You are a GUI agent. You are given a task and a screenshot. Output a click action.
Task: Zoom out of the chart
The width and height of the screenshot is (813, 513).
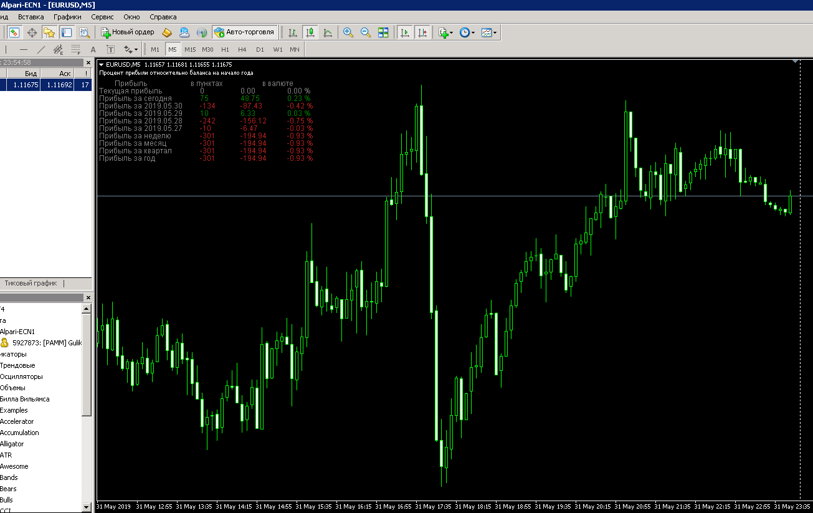(x=366, y=32)
